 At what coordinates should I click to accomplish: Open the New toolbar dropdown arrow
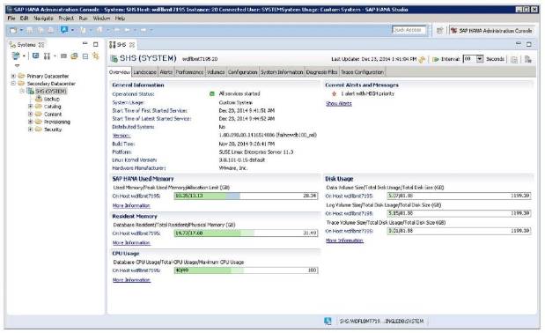(21, 31)
